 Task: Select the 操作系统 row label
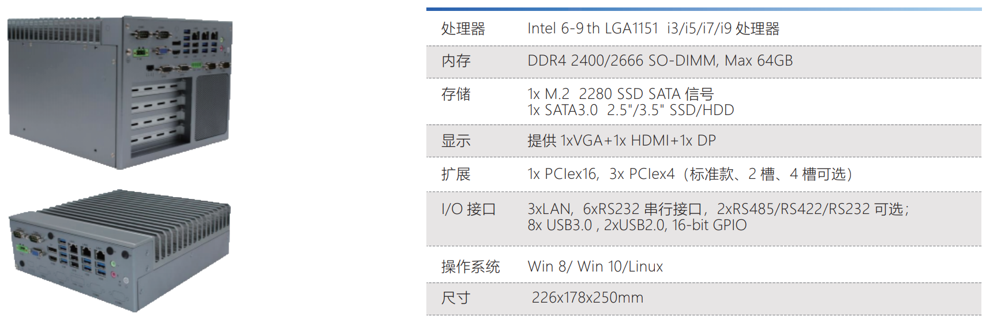click(470, 267)
